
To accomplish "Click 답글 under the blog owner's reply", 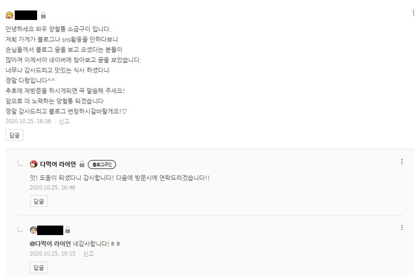I will coord(39,201).
